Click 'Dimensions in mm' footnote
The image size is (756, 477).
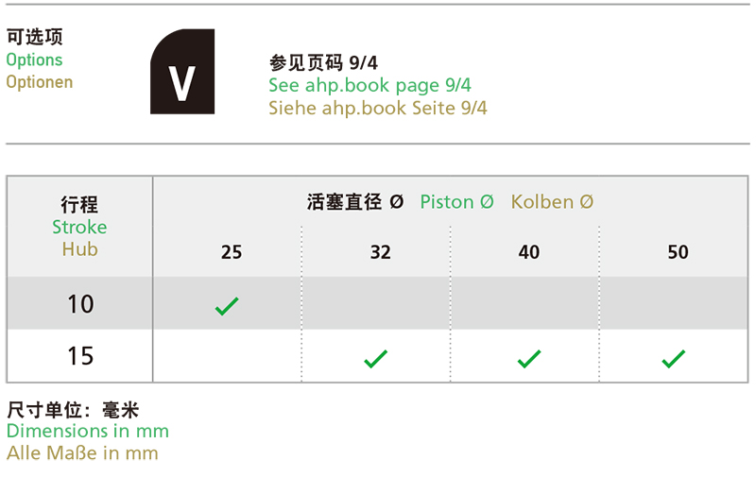(88, 431)
